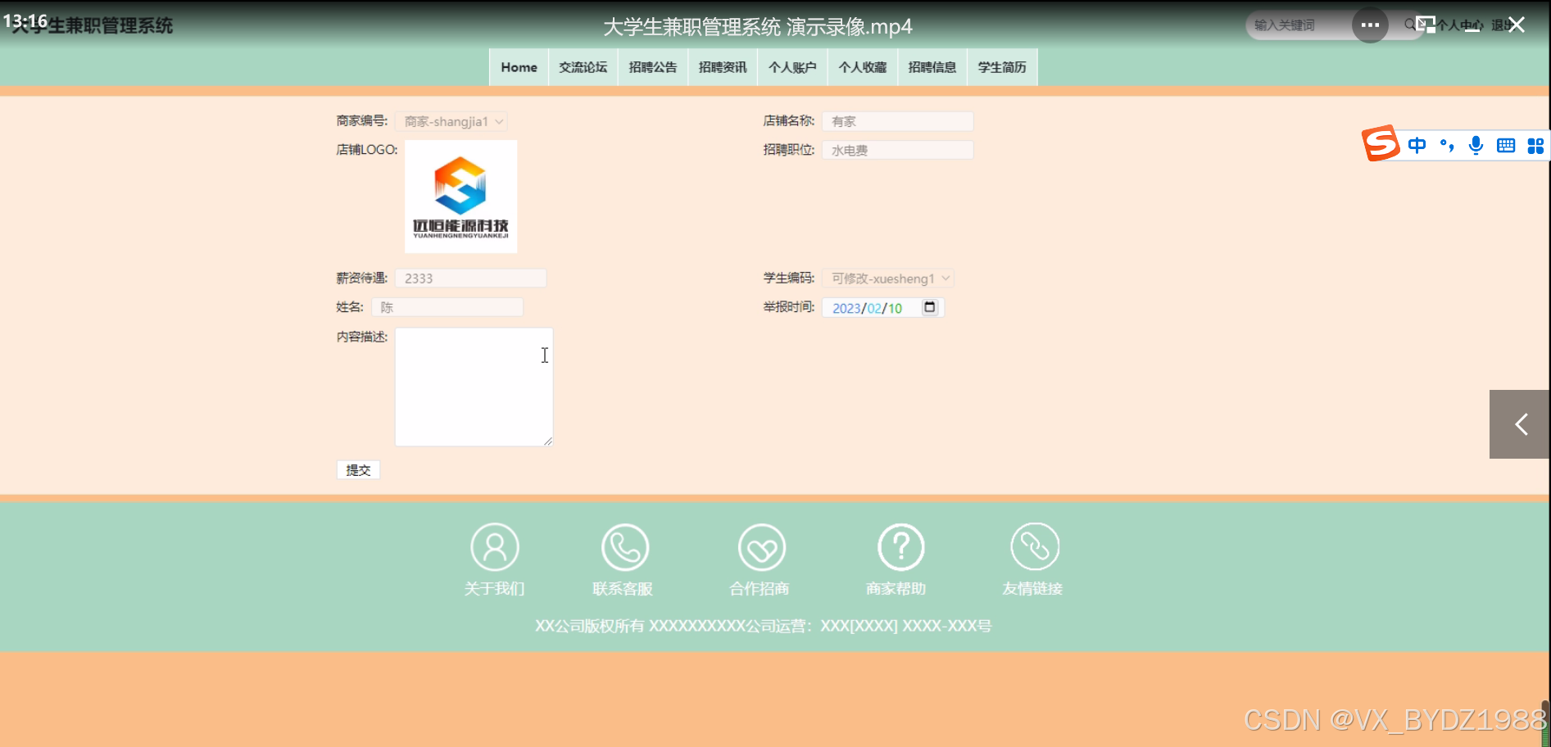Screen dimensions: 1551x747
Task: Open the Home tab
Action: click(519, 67)
